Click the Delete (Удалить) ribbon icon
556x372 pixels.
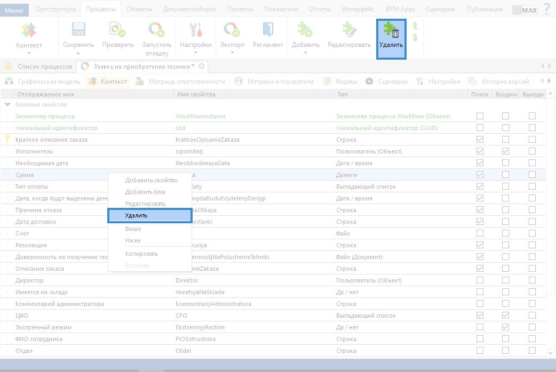click(x=391, y=32)
